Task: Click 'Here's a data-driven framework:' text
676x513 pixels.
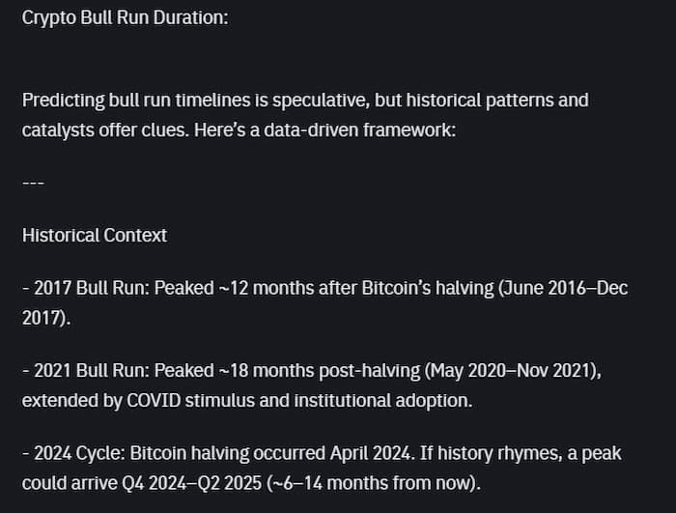Action: (324, 129)
